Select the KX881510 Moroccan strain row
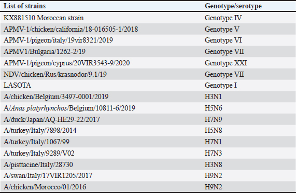Screen dimensions: 296x193 tap(148, 18)
